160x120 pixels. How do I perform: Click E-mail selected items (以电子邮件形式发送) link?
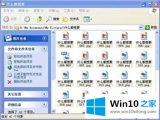[28, 75]
